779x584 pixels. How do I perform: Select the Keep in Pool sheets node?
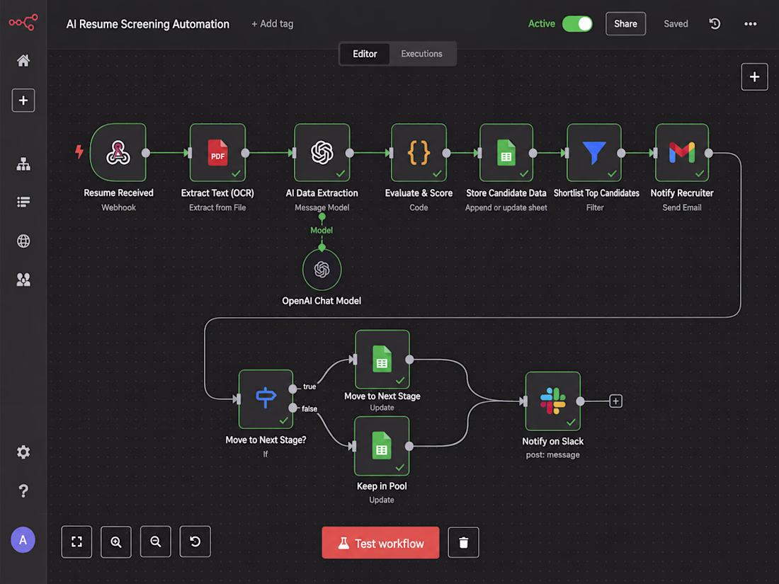pos(382,446)
